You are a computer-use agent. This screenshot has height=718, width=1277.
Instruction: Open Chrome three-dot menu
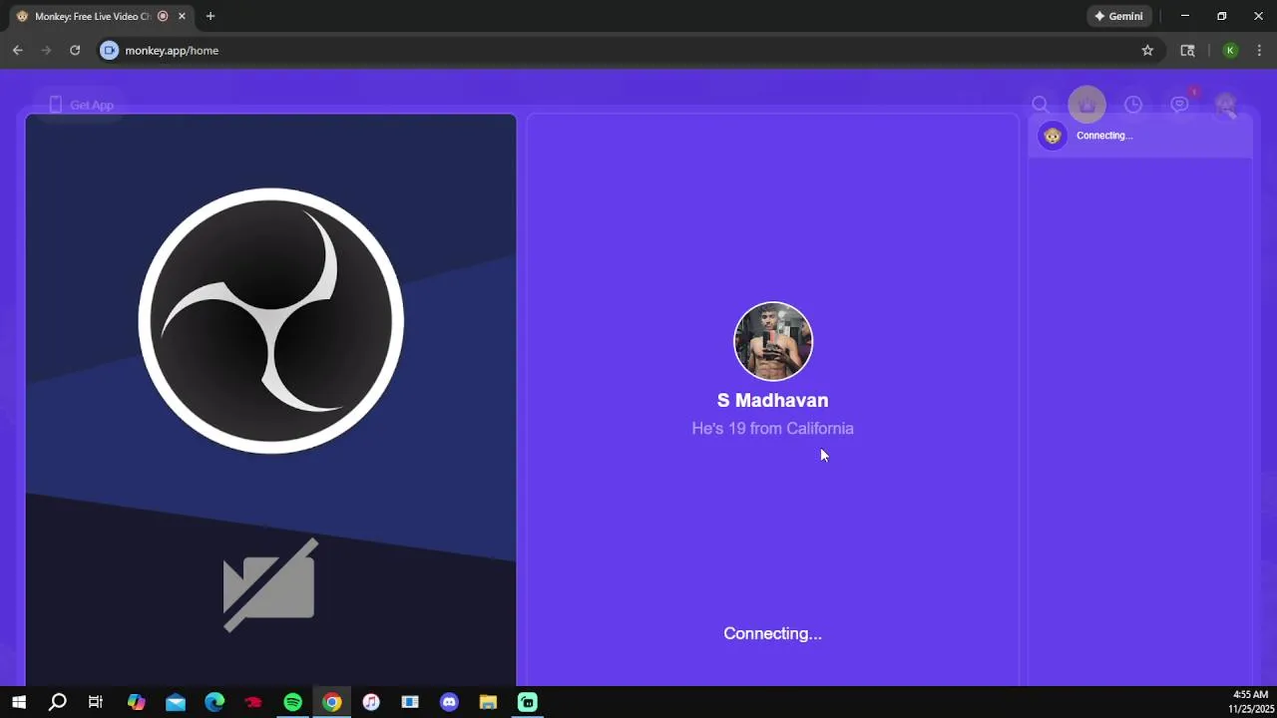1259,50
